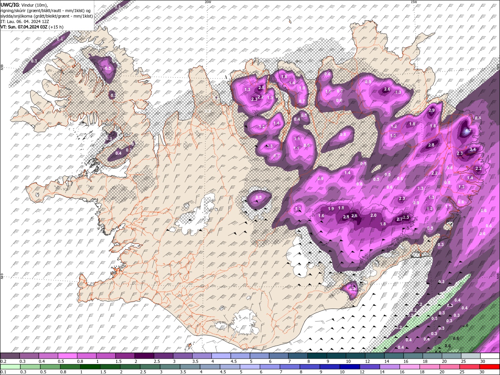Click the '10' label in the purple snow scale

[348, 361]
